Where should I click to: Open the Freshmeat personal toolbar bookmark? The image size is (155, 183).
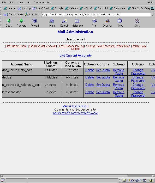[117, 8]
